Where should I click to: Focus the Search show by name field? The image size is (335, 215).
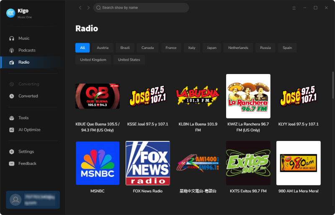click(x=141, y=8)
